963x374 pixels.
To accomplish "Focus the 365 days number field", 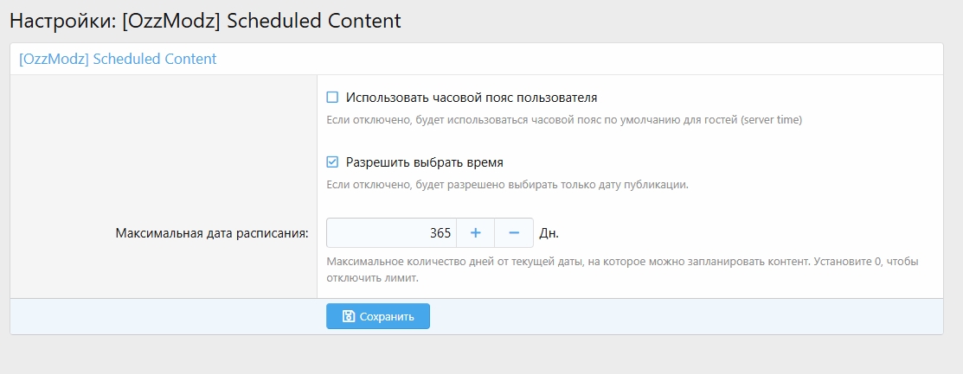I will click(391, 233).
